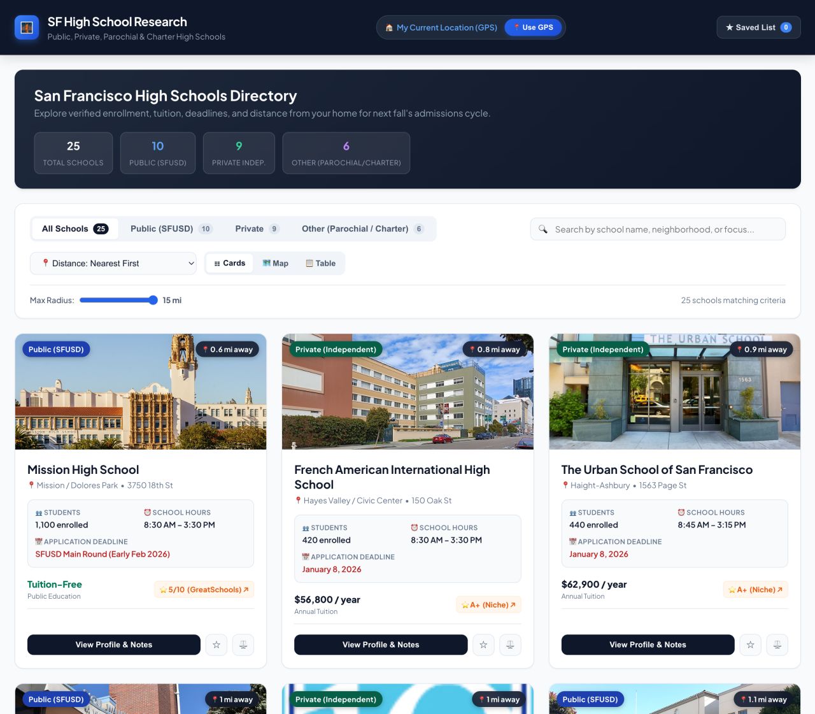Open the Other (Parochial / Charter) tab
This screenshot has height=714, width=815.
point(363,229)
